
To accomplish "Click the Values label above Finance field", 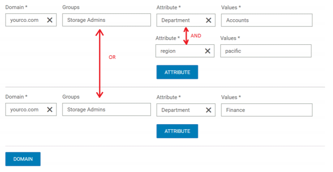I will pyautogui.click(x=231, y=97).
